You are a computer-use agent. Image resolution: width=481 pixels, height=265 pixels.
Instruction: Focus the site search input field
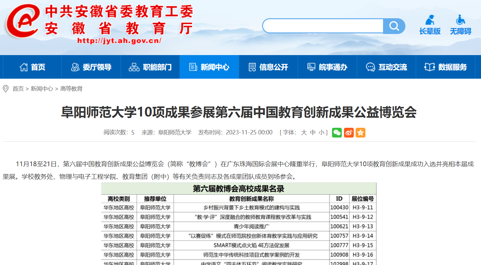323,26
